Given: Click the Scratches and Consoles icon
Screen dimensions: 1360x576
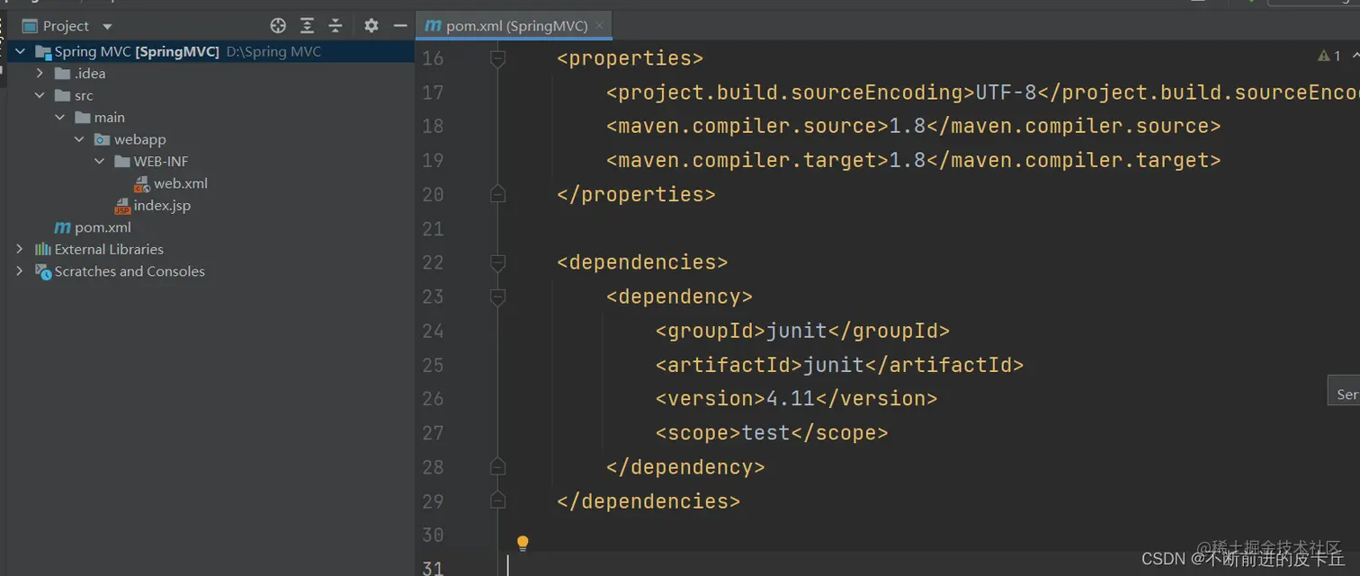Looking at the screenshot, I should tap(42, 271).
